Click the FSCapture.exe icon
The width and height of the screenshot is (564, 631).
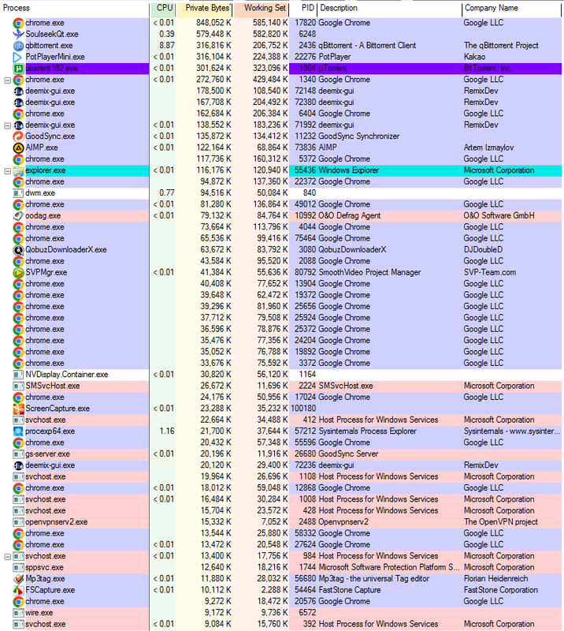point(18,590)
